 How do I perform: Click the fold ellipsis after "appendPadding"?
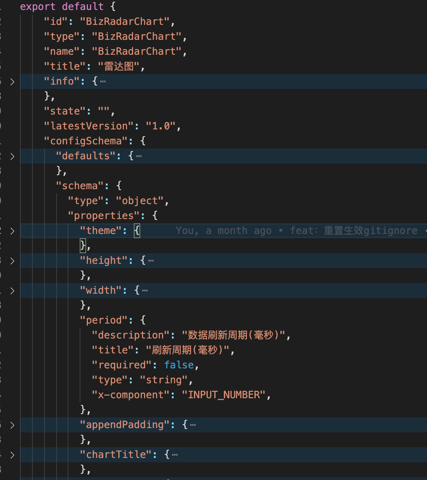coord(193,425)
